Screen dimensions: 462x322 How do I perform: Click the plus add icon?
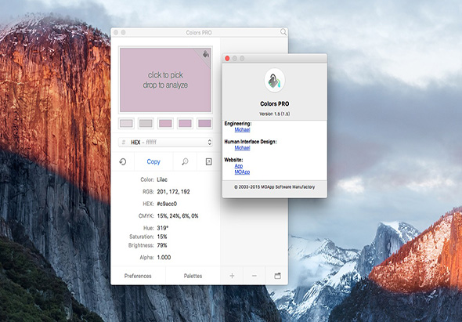pos(232,276)
